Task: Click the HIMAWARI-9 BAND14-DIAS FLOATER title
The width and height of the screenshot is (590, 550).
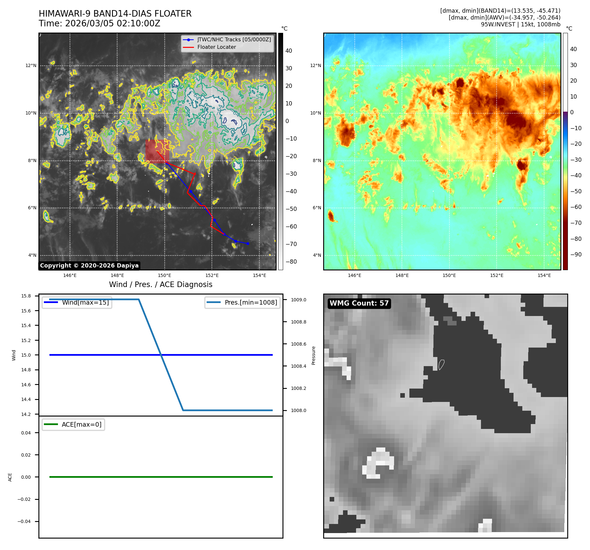Action: [115, 14]
